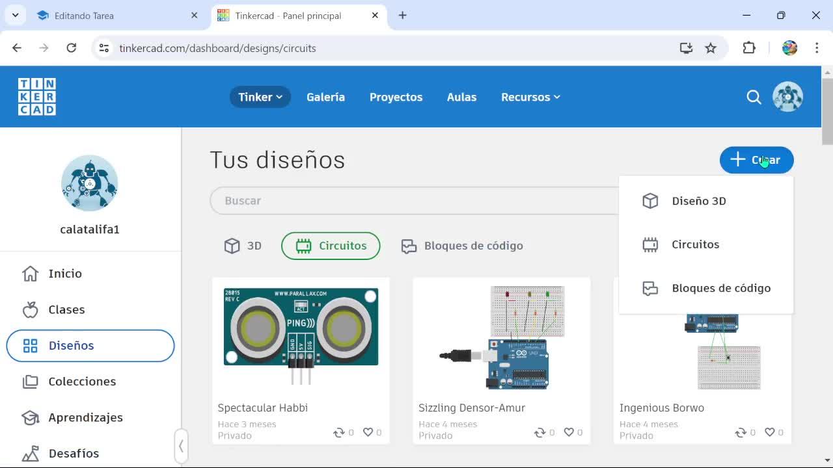
Task: Like the Sizzling Densor-Amur design
Action: click(x=569, y=432)
